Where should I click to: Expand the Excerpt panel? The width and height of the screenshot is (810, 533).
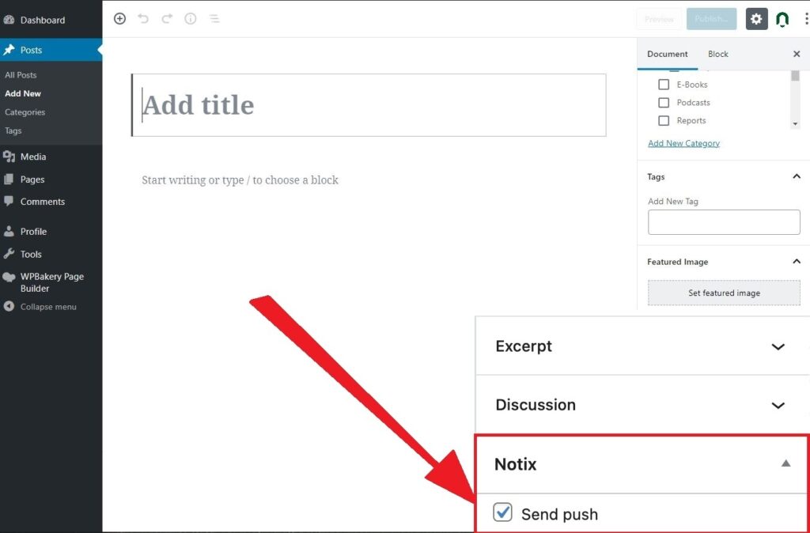[778, 346]
